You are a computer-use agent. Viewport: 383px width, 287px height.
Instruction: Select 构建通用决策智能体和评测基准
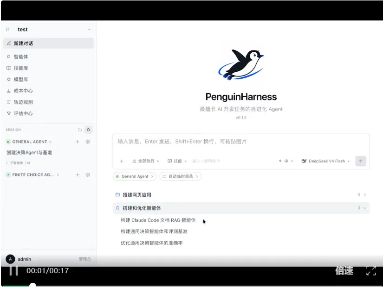coord(154,231)
